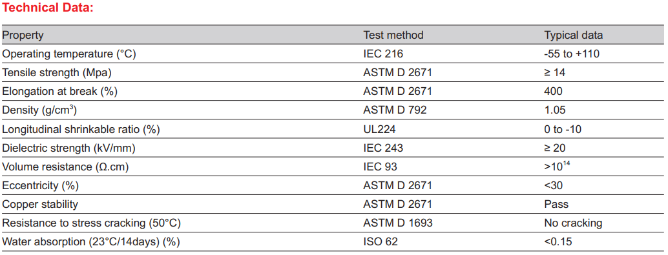Image resolution: width=668 pixels, height=255 pixels.
Task: Select the Volume resistance >10^14 value
Action: [x=558, y=166]
